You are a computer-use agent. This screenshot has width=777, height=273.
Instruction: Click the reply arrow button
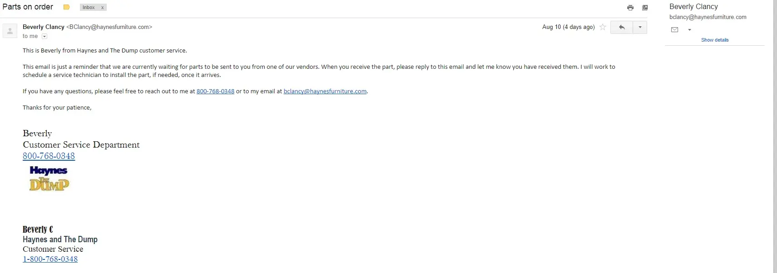[x=622, y=27]
